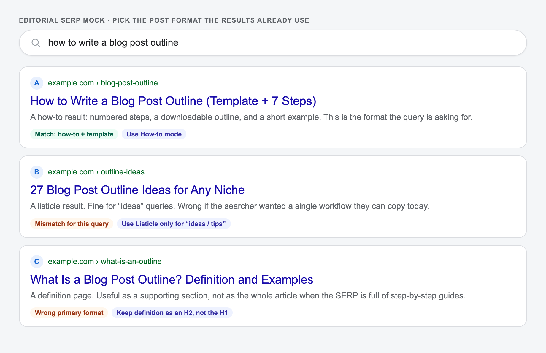Select 'Keep definition as an H2' tag
The image size is (546, 353).
tap(172, 313)
